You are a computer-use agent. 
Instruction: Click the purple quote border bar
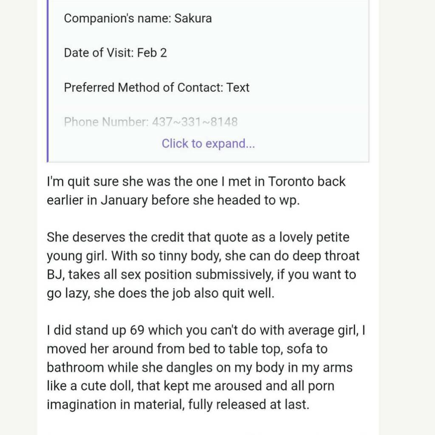click(47, 81)
